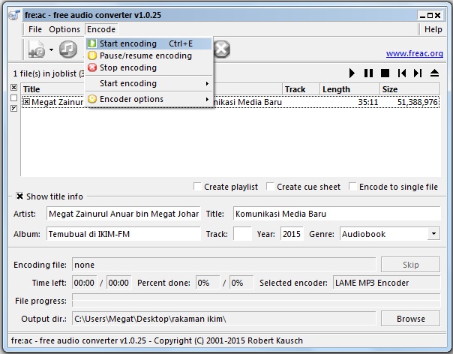Open the arrow beside the add files icon

coord(51,50)
